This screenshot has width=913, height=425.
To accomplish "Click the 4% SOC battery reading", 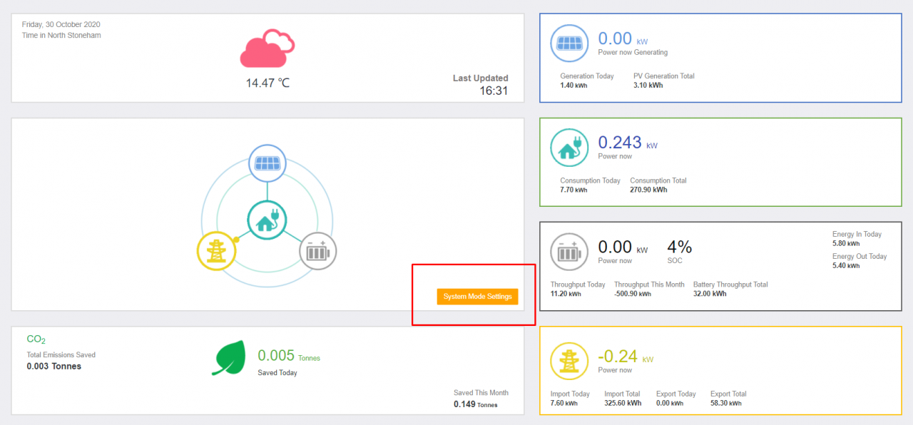I will pos(679,247).
